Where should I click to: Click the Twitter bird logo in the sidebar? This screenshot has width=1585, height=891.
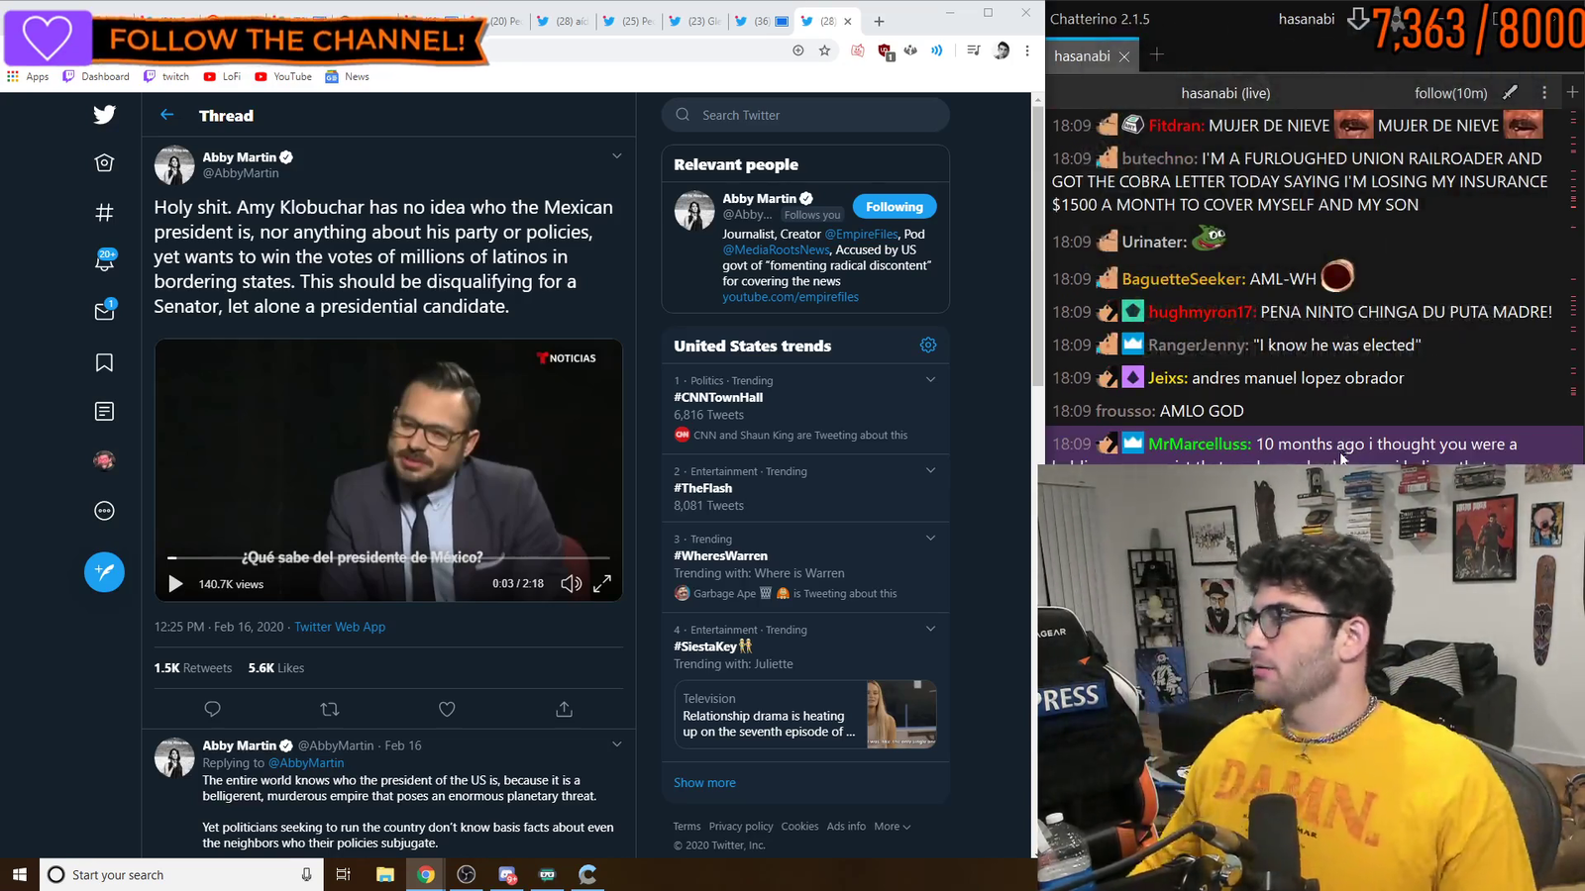[104, 115]
